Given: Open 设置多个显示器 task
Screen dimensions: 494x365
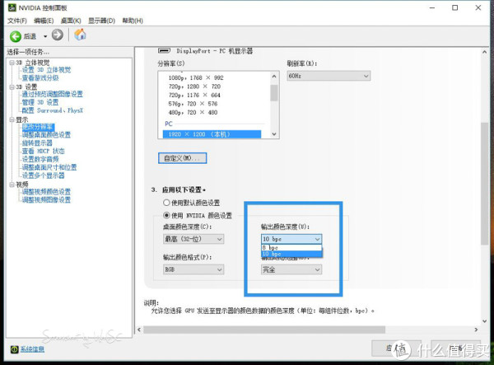Looking at the screenshot, I should pyautogui.click(x=43, y=175).
